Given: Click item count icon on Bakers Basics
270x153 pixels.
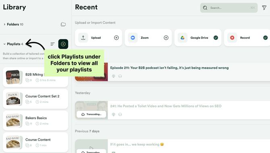Looking at the screenshot, I should [27, 124].
